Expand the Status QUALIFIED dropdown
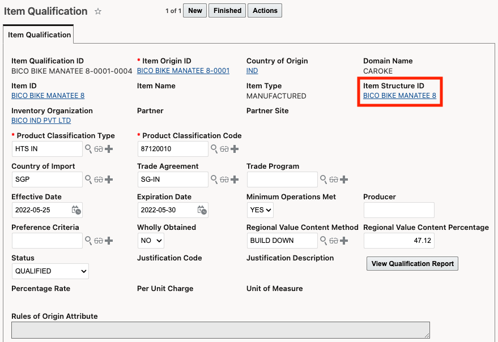 point(50,271)
